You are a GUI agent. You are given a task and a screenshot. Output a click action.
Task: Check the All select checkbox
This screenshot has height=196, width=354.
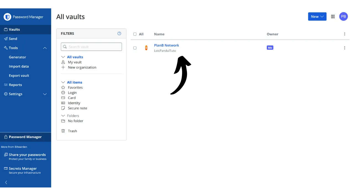pyautogui.click(x=135, y=34)
